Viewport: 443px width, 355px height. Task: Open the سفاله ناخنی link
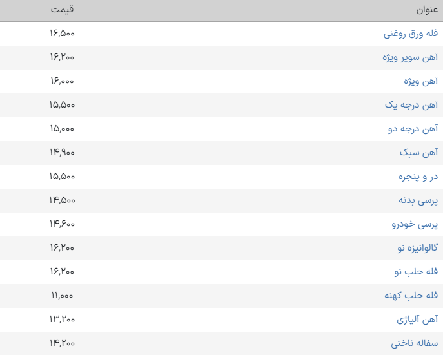pos(414,343)
